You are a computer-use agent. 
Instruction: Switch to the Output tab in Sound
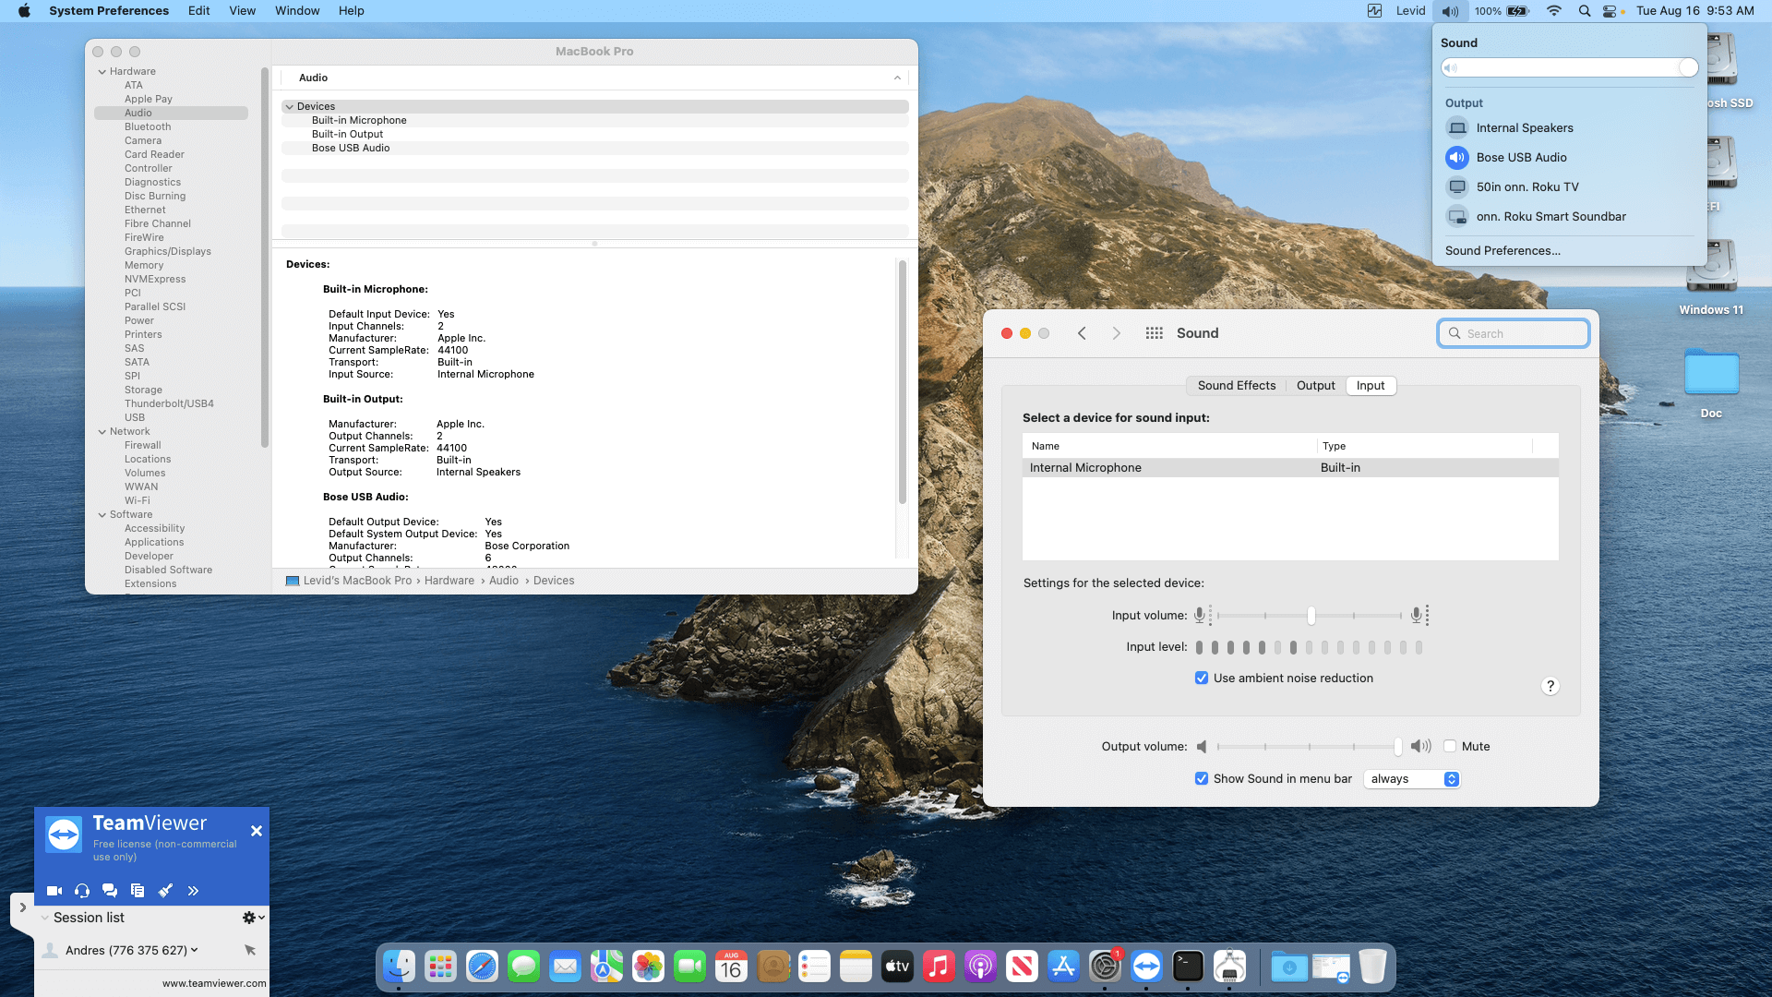(1315, 386)
